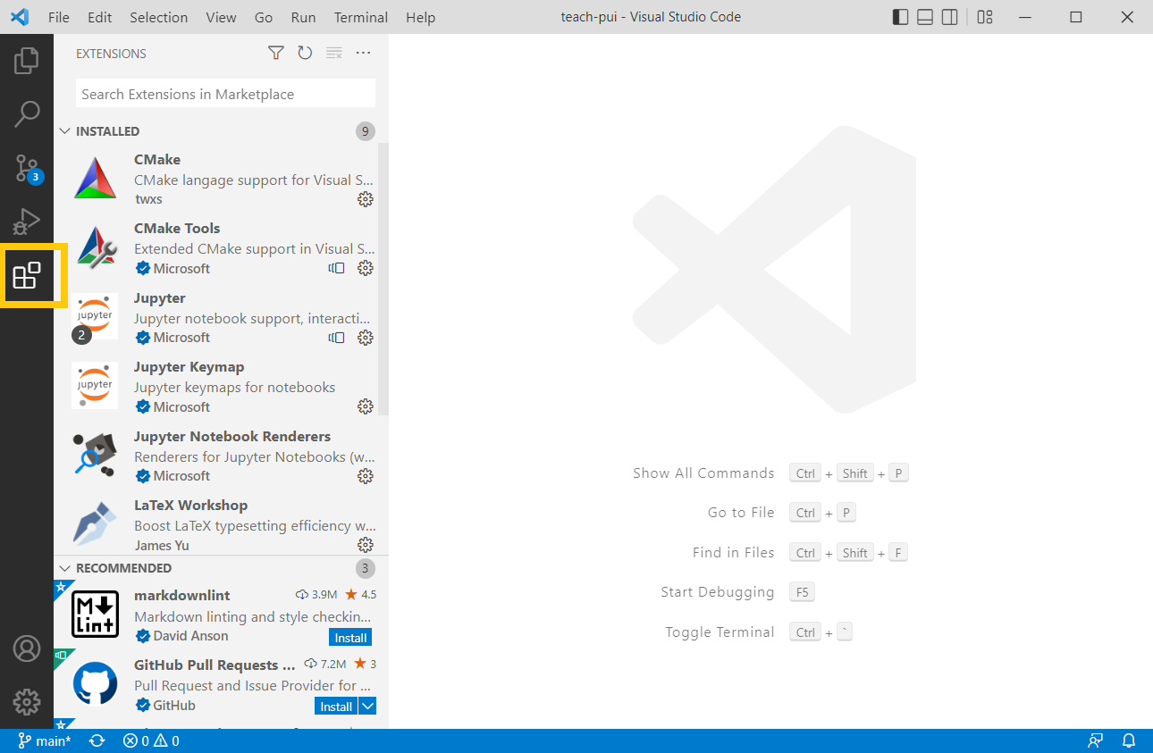The width and height of the screenshot is (1153, 753).
Task: Click 'David Anson' publisher name
Action: (190, 636)
